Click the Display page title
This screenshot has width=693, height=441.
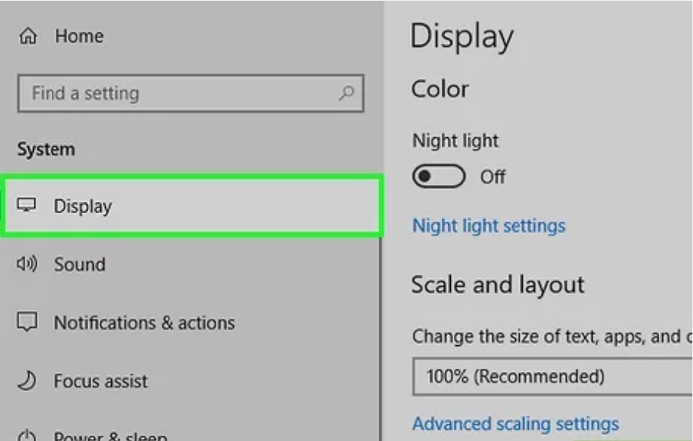(461, 37)
